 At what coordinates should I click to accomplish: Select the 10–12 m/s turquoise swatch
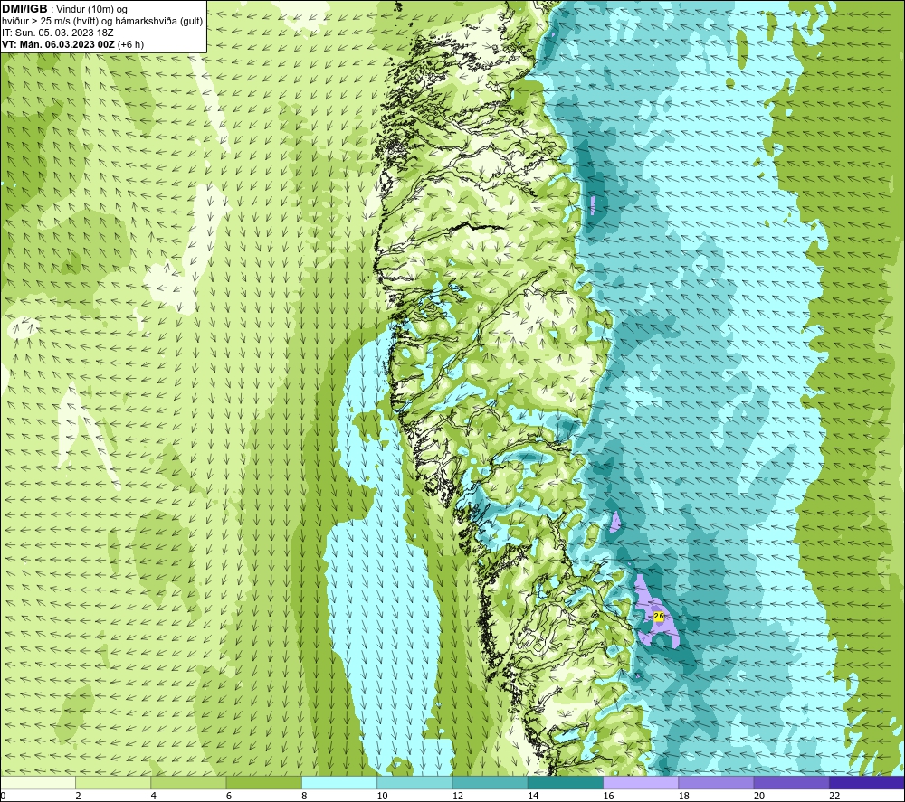pyautogui.click(x=414, y=783)
